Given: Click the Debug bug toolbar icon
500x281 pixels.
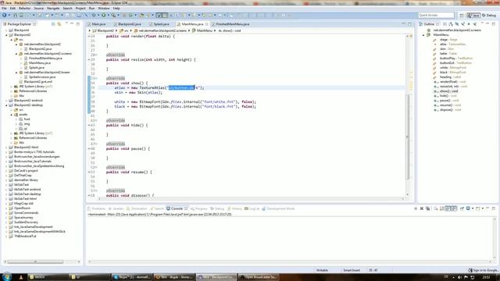Looking at the screenshot, I should tap(94, 16).
